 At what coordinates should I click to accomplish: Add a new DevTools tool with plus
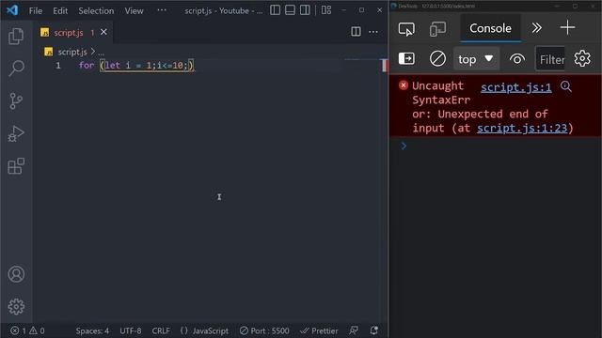point(567,27)
